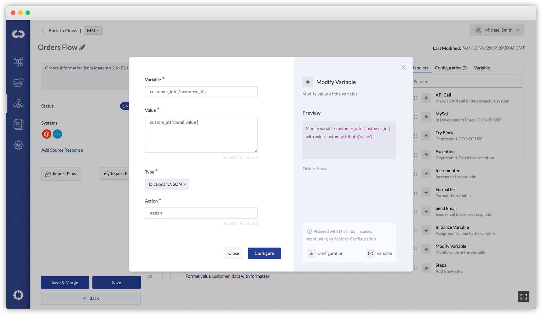The height and width of the screenshot is (315, 542).
Task: Focus the Action input field
Action: point(201,213)
